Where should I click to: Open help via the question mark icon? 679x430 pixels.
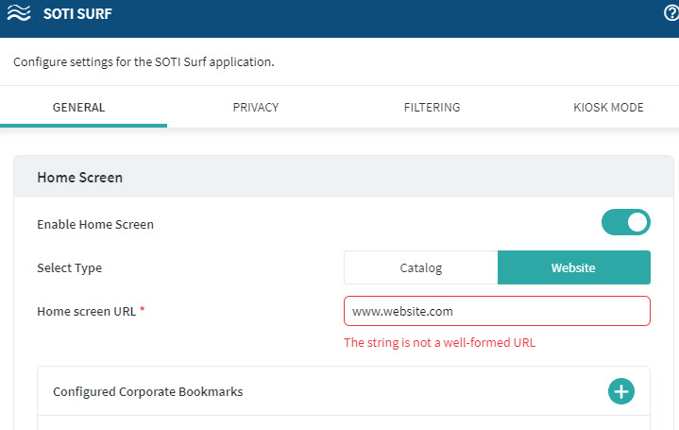point(671,13)
